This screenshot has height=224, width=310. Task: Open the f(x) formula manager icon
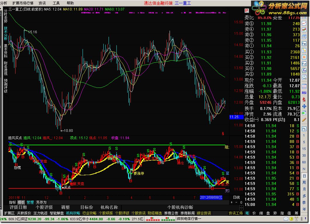[304, 71]
